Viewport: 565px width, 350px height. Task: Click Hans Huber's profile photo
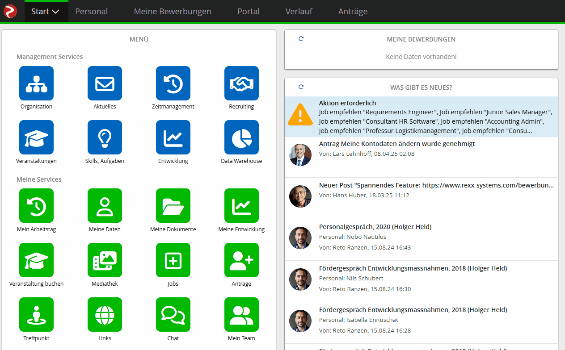[300, 196]
